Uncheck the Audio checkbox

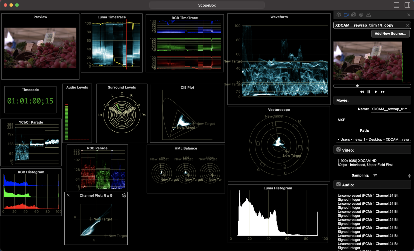click(339, 184)
